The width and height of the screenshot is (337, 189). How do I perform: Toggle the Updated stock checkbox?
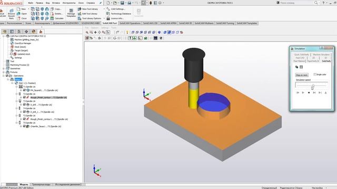pos(12,54)
